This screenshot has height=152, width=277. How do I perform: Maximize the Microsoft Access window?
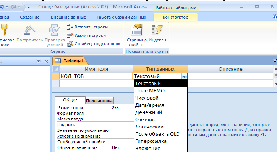pyautogui.click(x=257, y=6)
